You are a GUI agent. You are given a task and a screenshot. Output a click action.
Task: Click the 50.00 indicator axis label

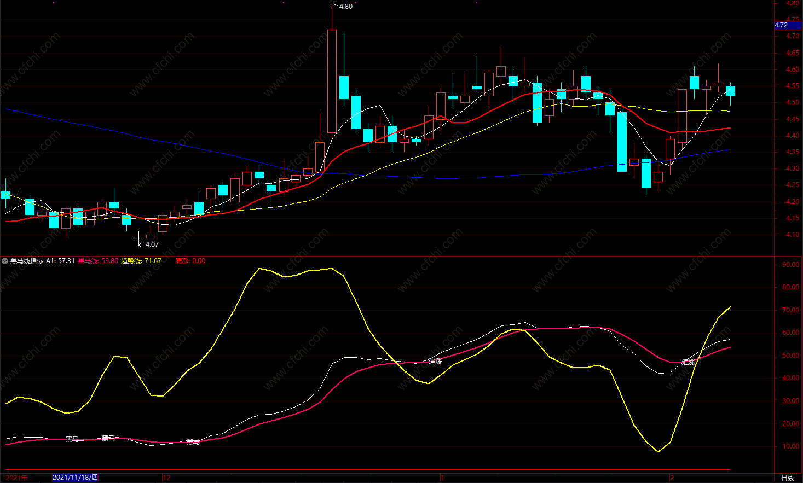791,356
